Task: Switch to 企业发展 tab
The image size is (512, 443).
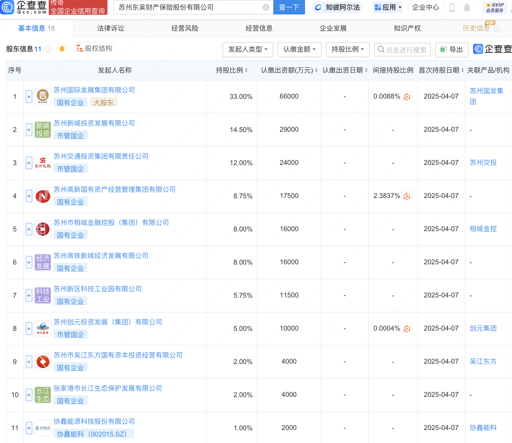Action: pyautogui.click(x=333, y=28)
